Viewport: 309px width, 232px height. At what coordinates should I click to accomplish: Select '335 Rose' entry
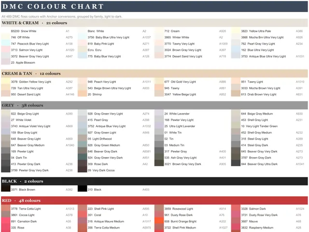pos(17,228)
